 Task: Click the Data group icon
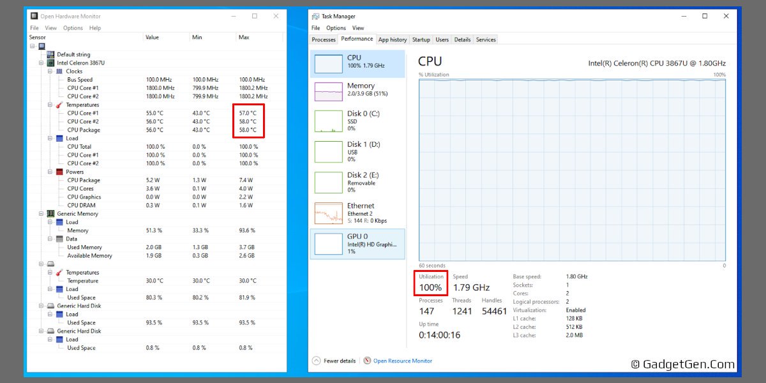59,239
